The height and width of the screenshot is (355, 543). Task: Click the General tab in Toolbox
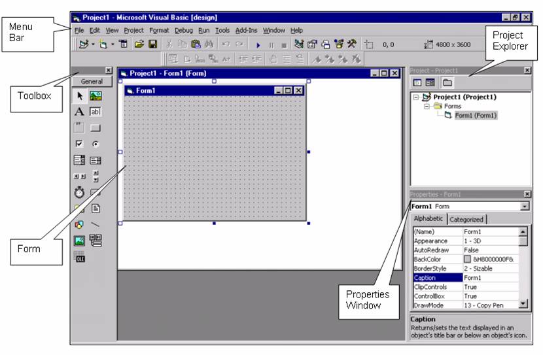tap(92, 82)
